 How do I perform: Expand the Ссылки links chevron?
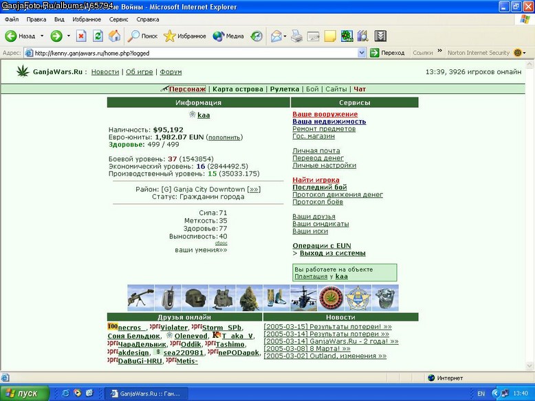[x=440, y=51]
